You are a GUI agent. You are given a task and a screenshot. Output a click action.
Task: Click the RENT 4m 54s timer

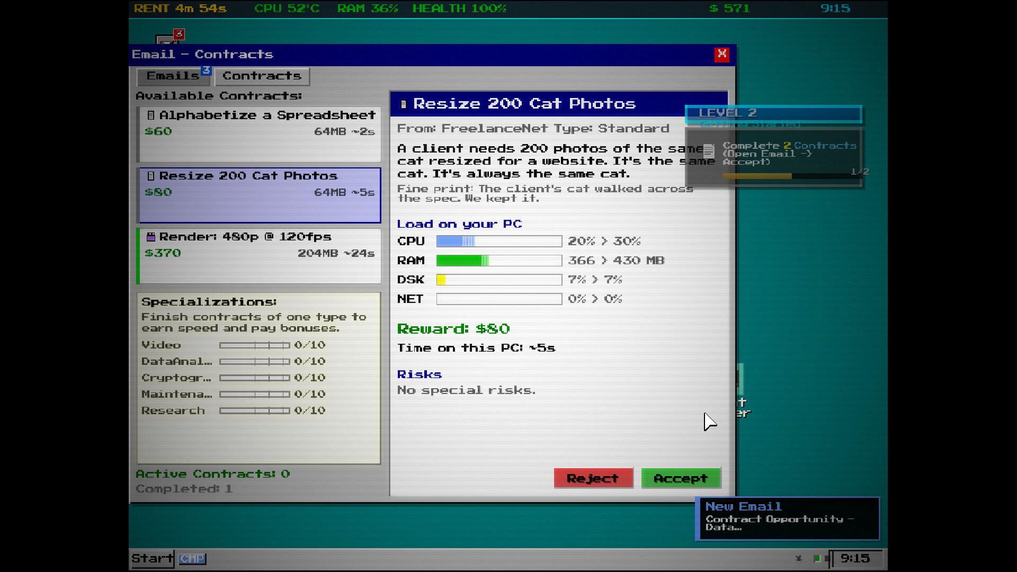click(180, 8)
